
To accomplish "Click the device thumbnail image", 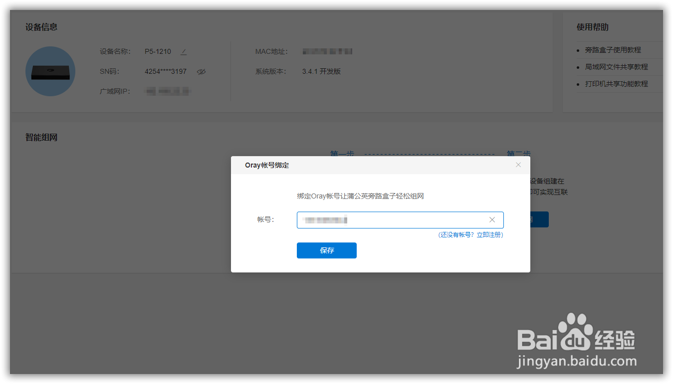I will 50,71.
